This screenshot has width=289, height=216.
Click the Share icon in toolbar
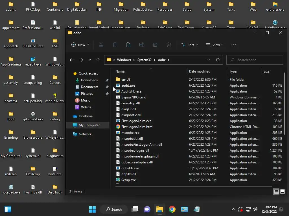155,45
